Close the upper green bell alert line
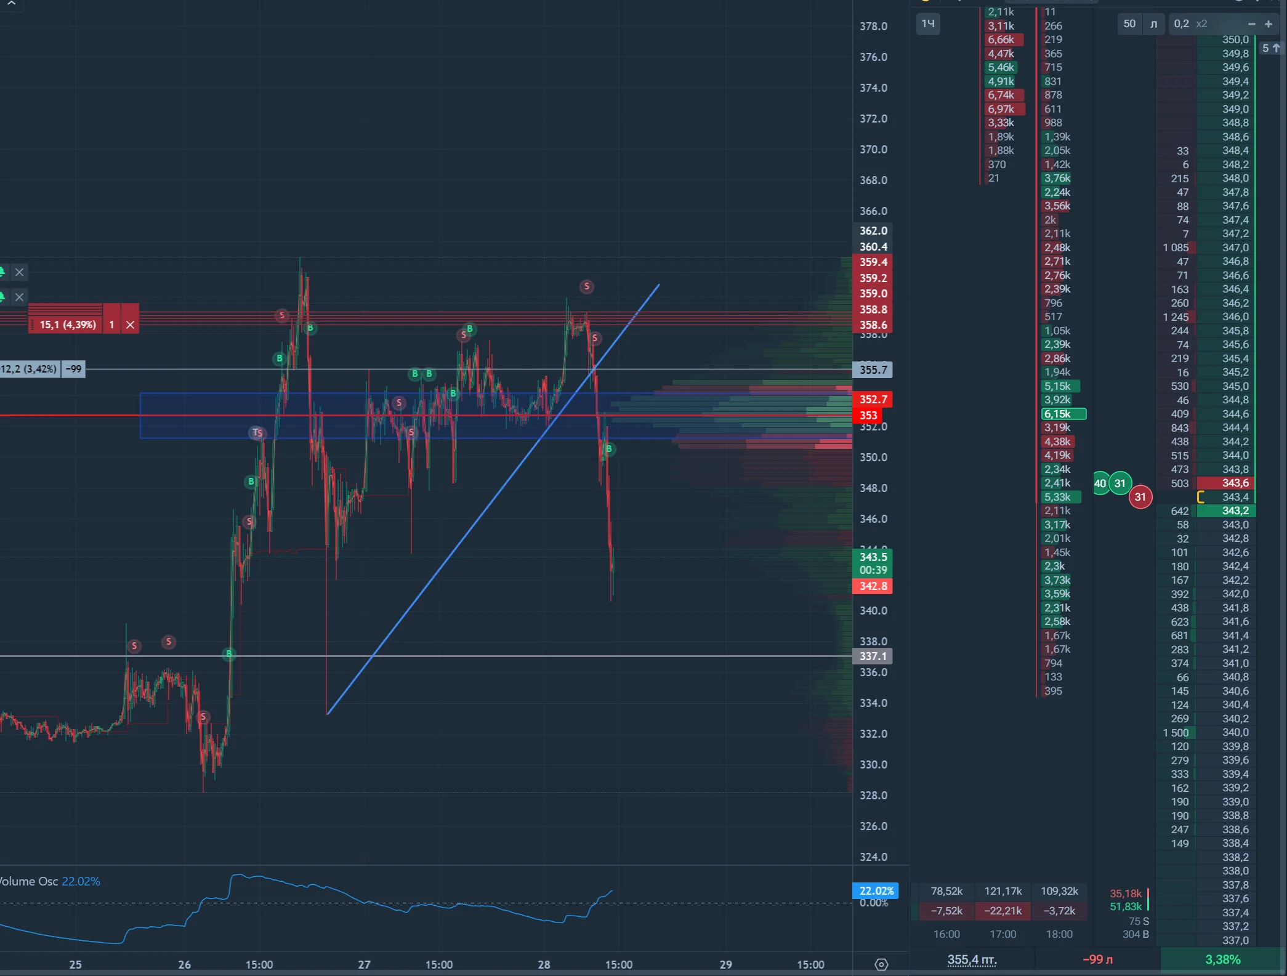 20,272
